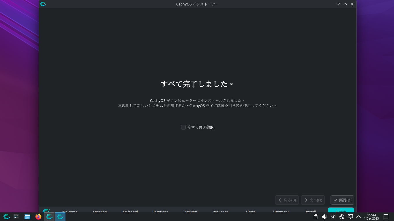This screenshot has height=221, width=394.
Task: Close the CachyOS installer window
Action: (x=352, y=4)
